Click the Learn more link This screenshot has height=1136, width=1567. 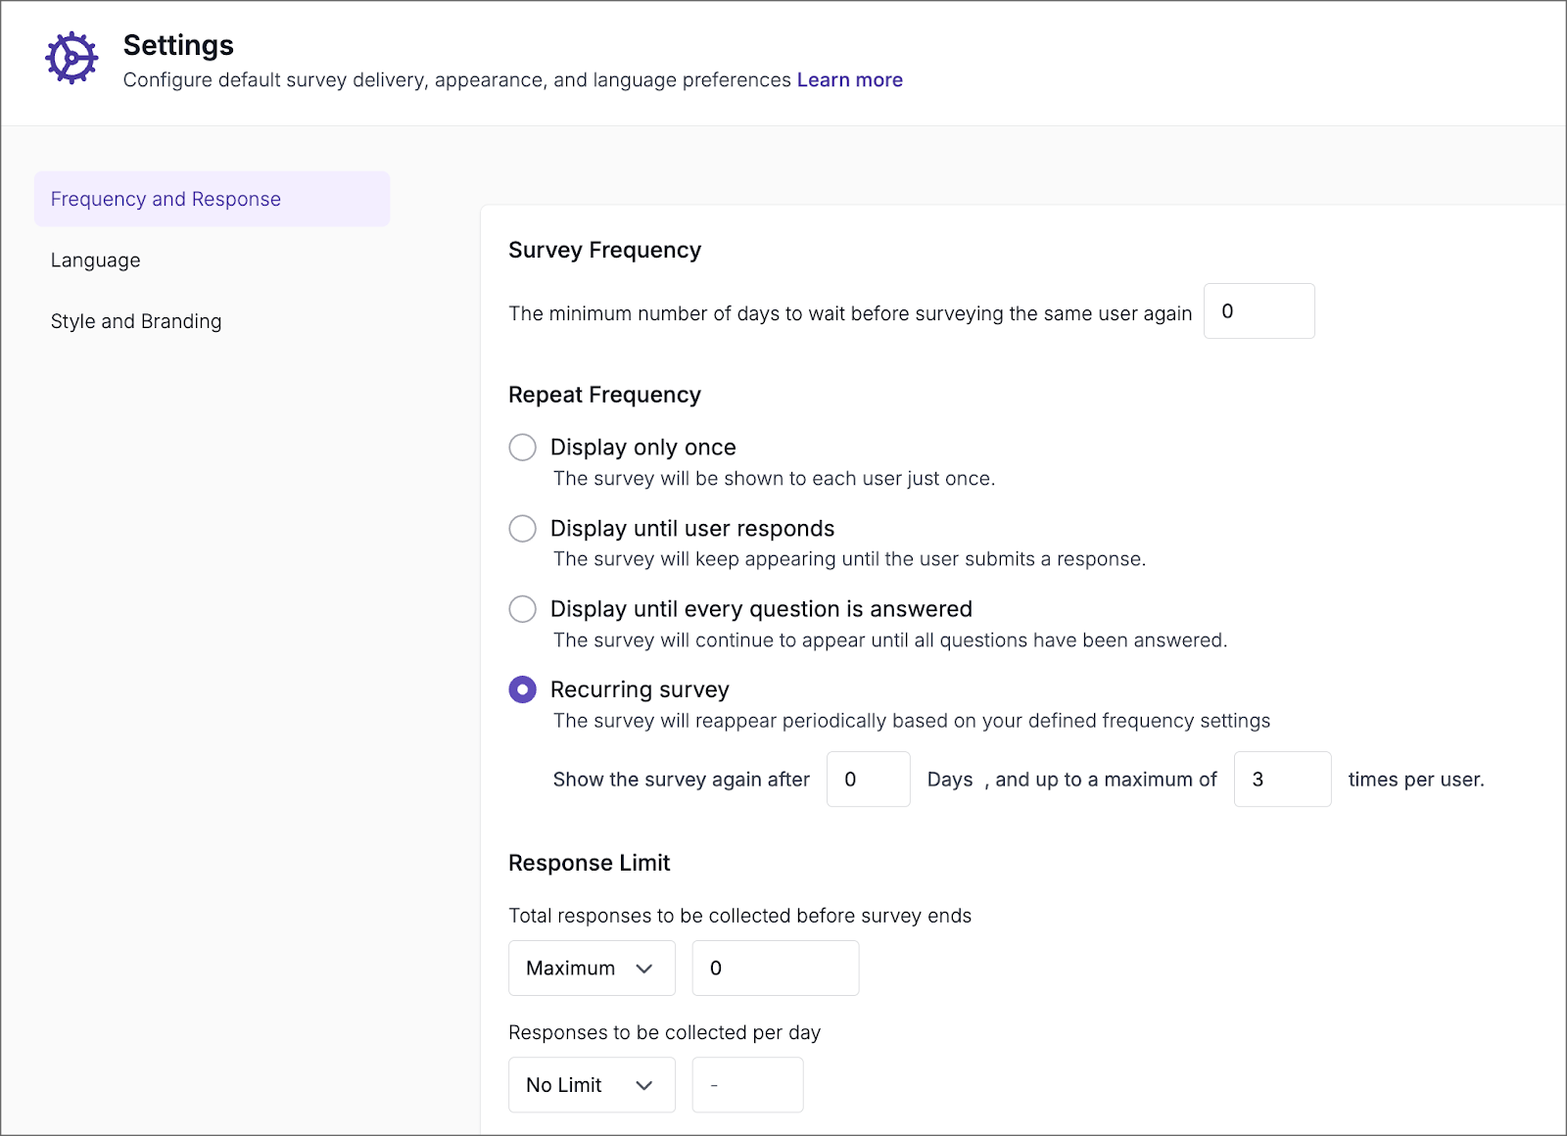tap(849, 79)
